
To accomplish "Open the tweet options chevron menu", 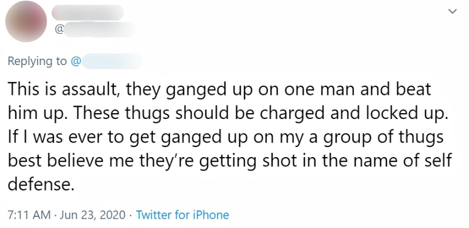I will tap(453, 11).
